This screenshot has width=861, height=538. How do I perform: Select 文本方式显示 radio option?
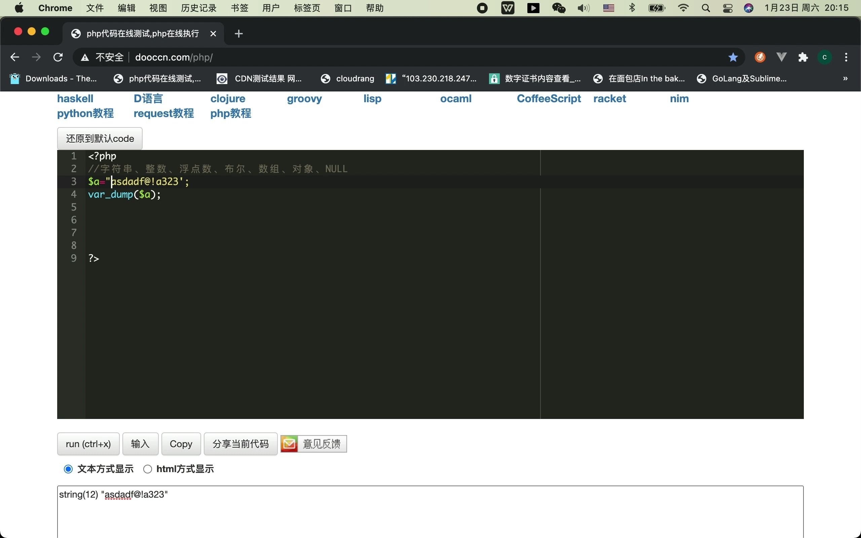68,469
